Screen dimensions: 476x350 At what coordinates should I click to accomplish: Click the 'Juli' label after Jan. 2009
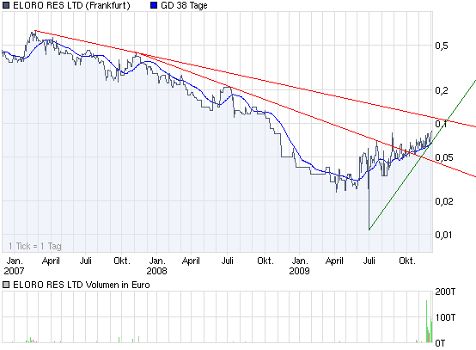click(x=369, y=261)
